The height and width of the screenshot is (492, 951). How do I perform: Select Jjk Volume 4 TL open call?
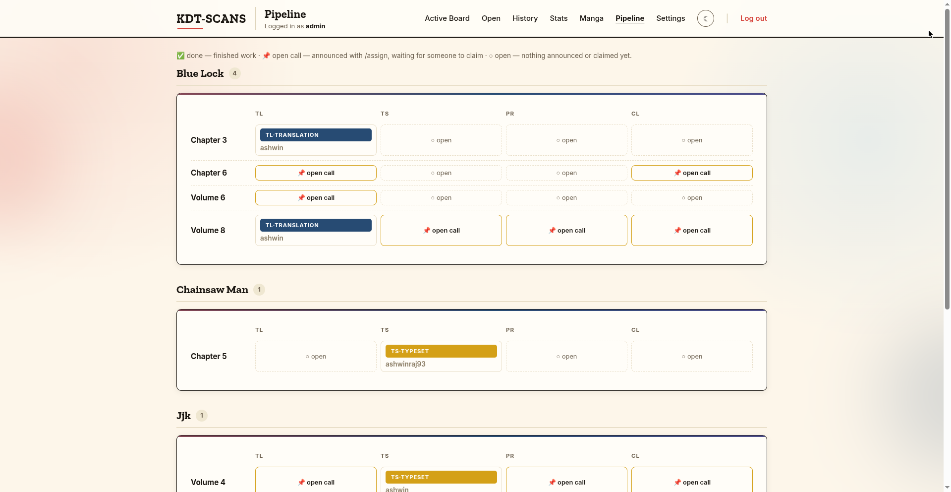coord(316,480)
